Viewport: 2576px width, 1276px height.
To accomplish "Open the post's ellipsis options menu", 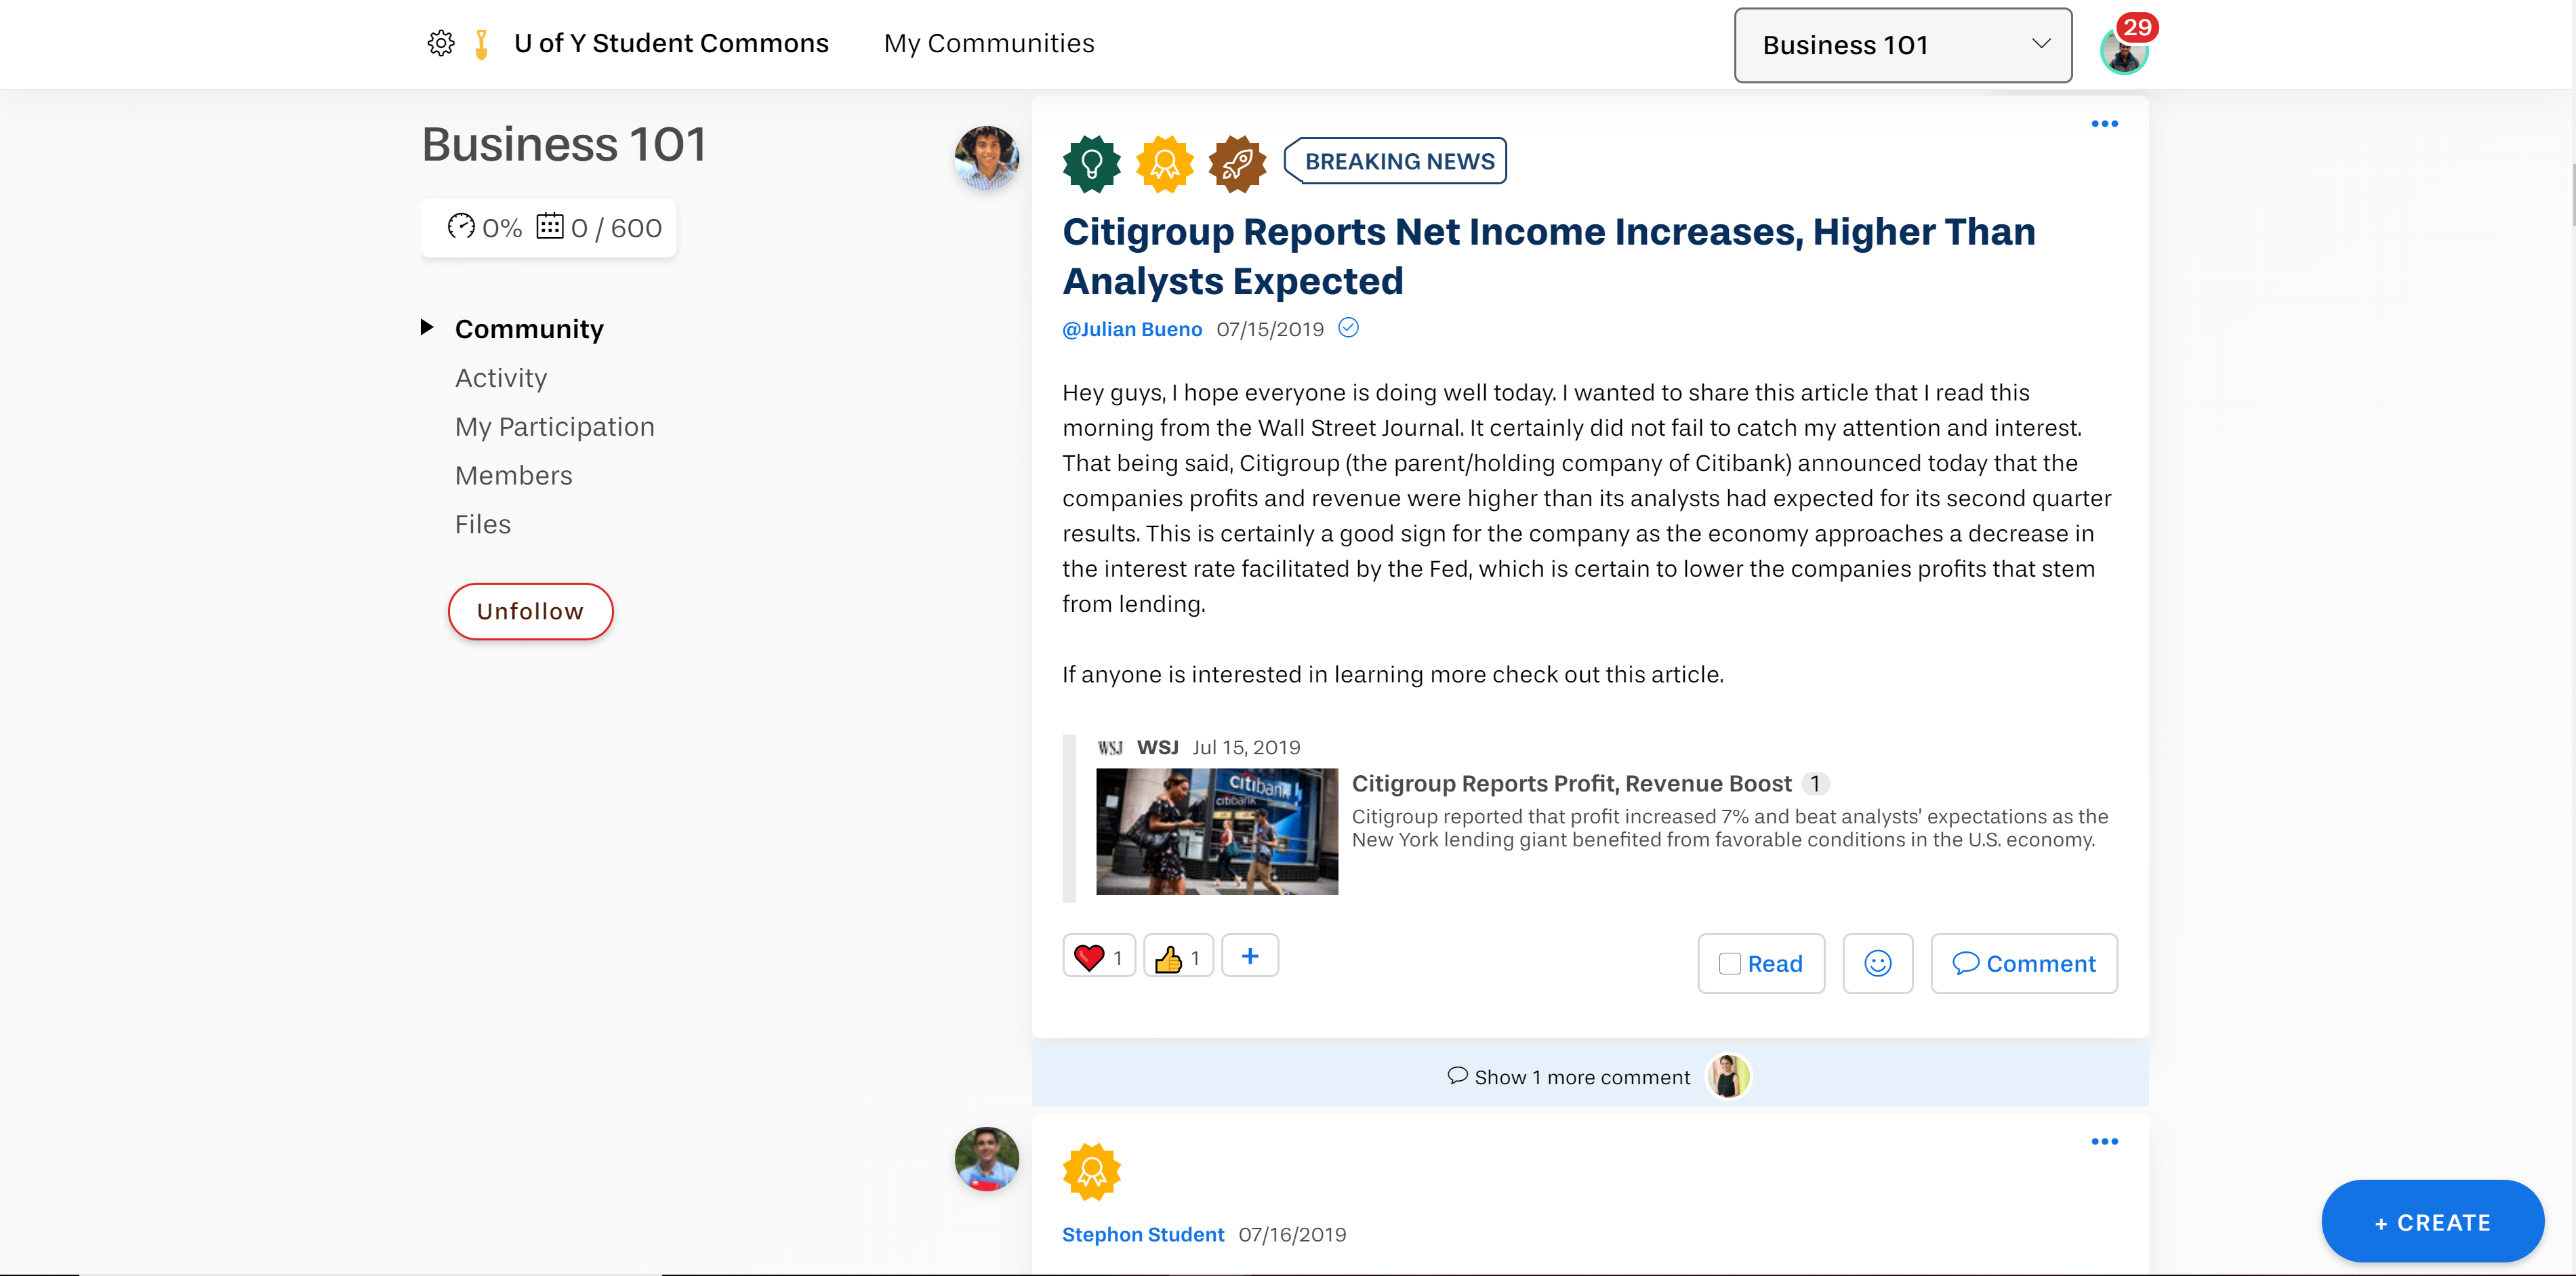I will 2104,123.
